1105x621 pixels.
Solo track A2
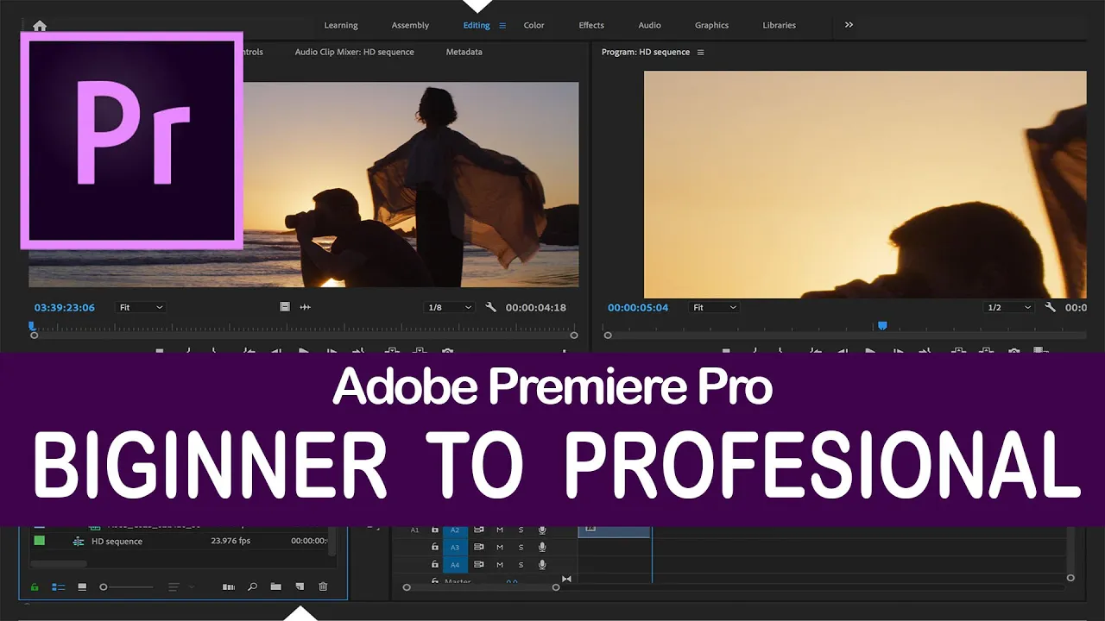coord(521,530)
